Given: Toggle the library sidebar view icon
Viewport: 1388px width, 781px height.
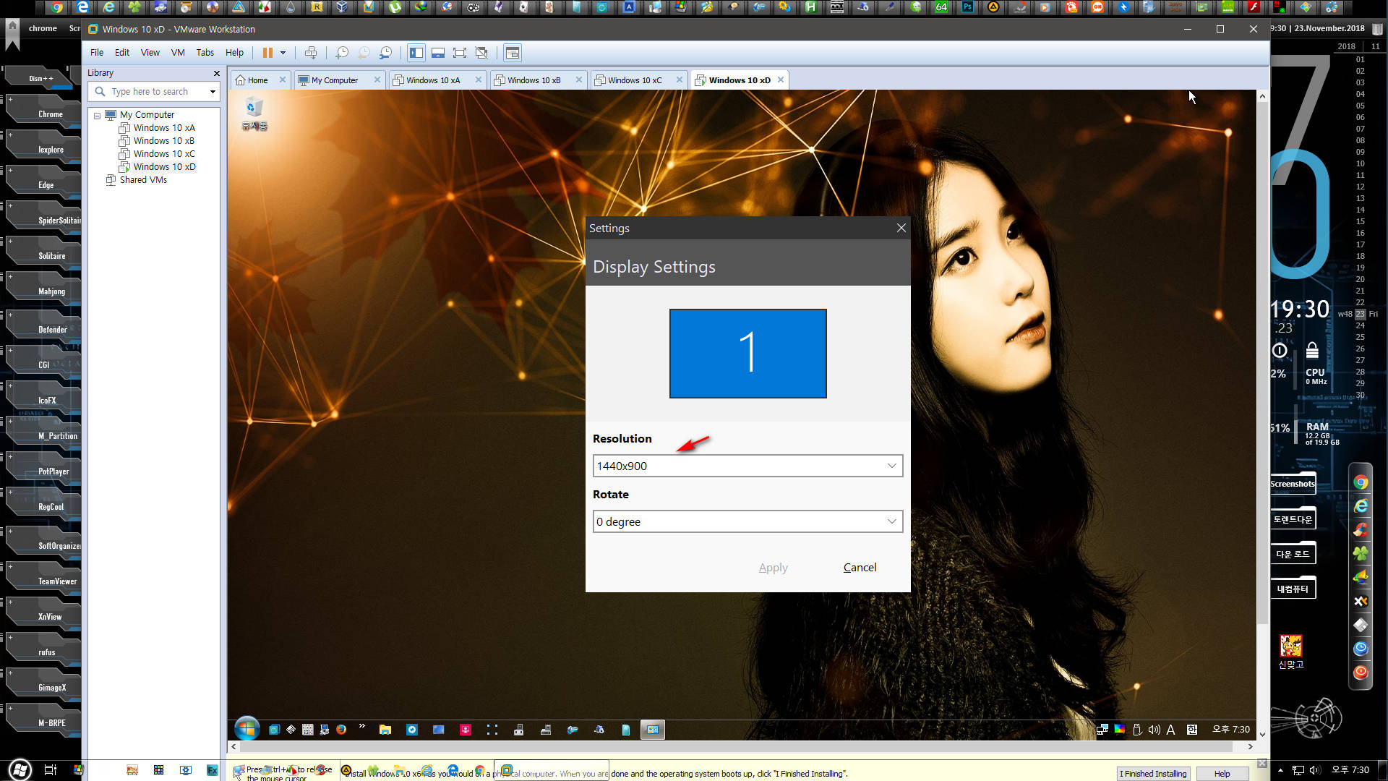Looking at the screenshot, I should [x=416, y=53].
